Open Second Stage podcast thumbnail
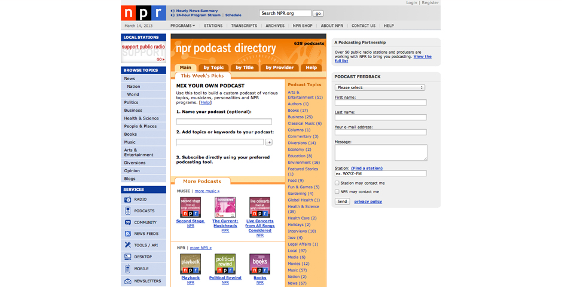This screenshot has height=287, width=562. pyautogui.click(x=190, y=207)
